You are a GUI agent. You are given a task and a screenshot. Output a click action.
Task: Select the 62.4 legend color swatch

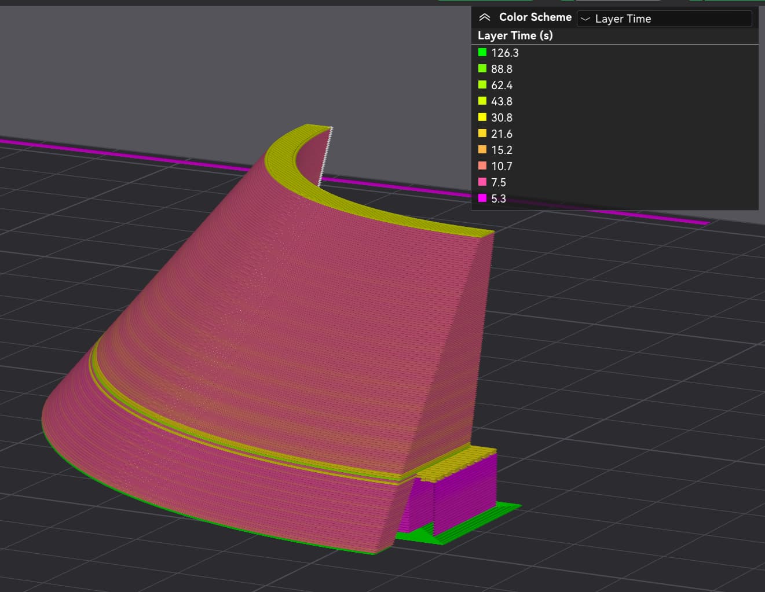[482, 84]
